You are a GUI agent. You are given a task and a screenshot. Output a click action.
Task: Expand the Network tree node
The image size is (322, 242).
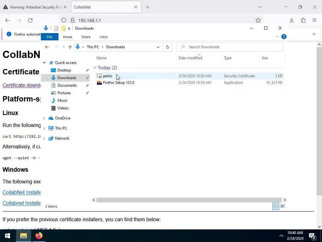44,138
